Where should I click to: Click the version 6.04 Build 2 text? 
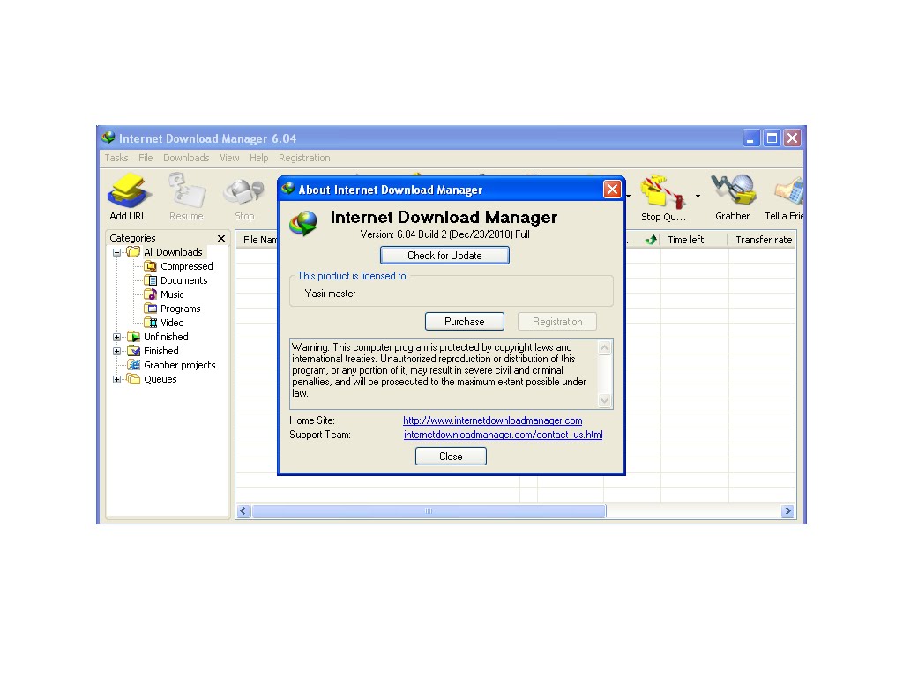coord(444,234)
